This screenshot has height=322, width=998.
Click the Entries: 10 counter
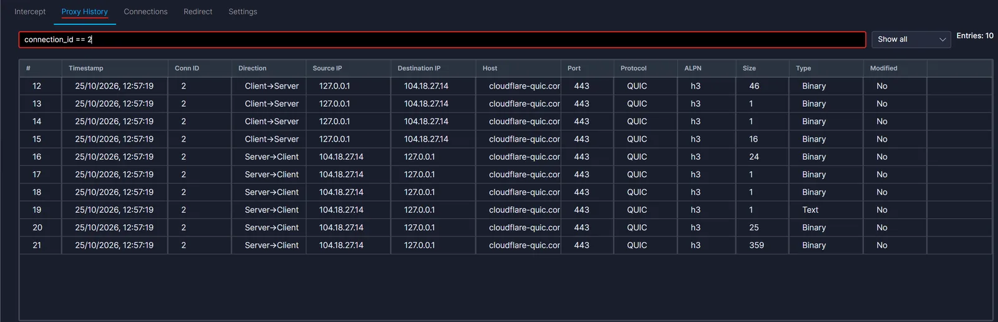975,36
